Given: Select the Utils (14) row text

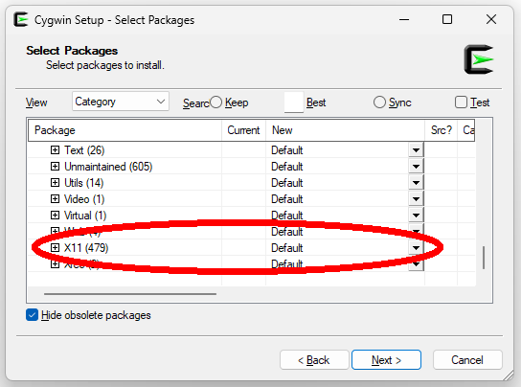Looking at the screenshot, I should click(83, 183).
